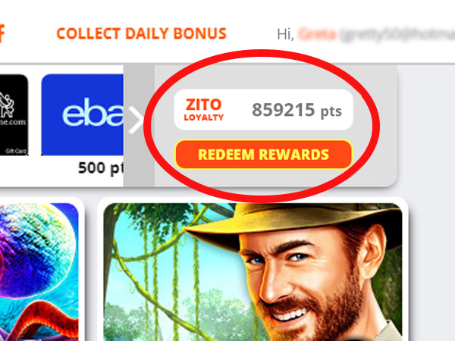Open the eBay gift card reward
This screenshot has width=455, height=341.
(x=83, y=114)
